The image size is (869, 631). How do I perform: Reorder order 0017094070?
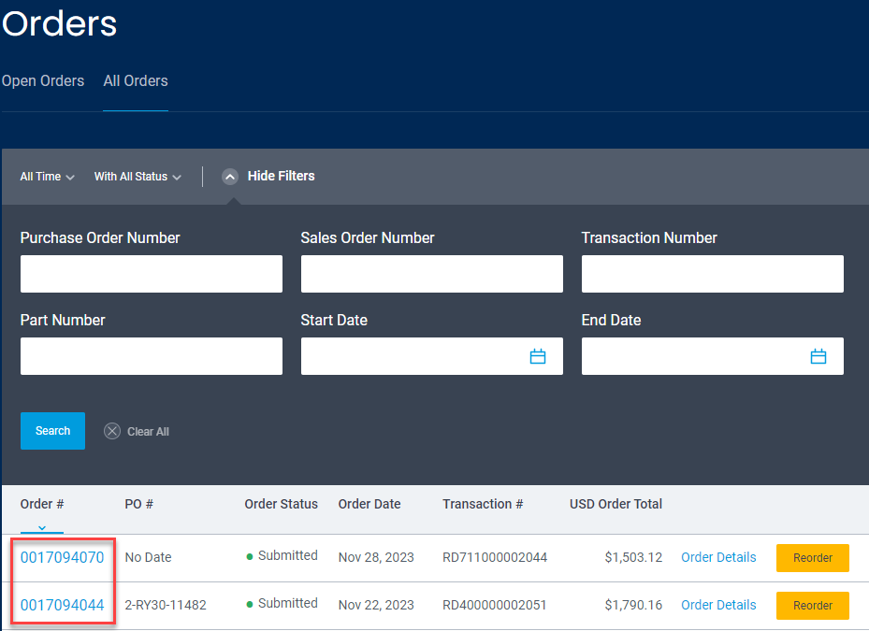tap(813, 558)
